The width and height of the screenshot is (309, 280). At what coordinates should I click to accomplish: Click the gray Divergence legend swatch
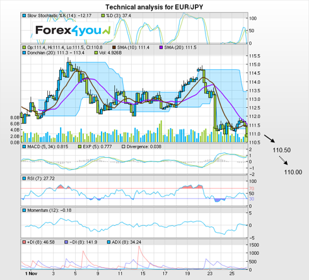click(124, 146)
